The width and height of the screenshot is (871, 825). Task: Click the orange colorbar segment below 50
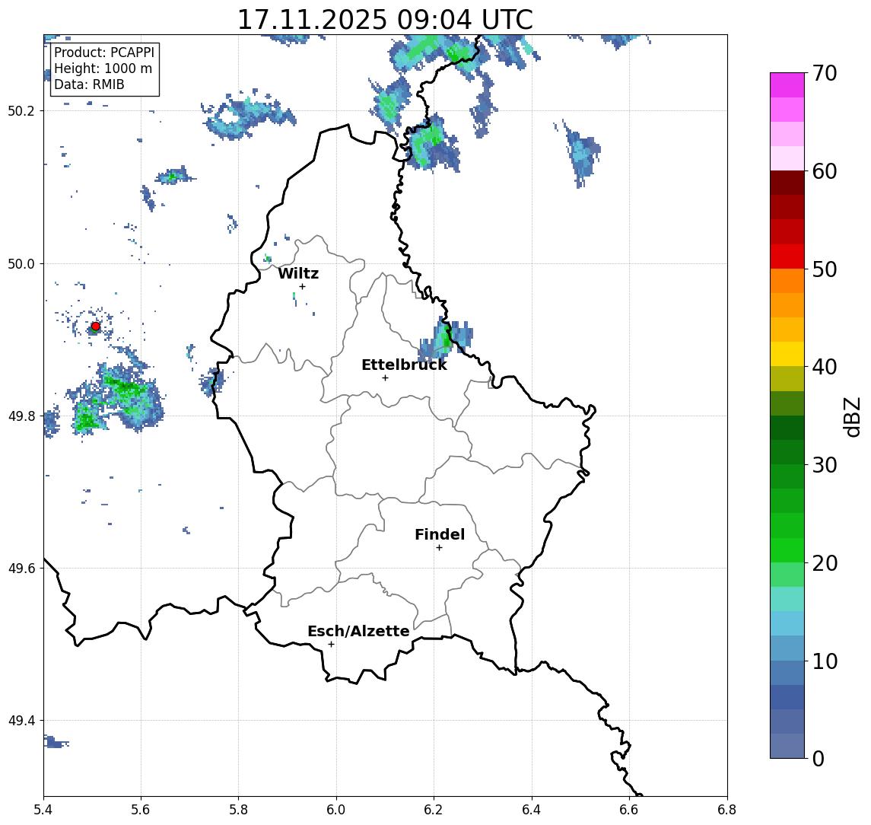tap(787, 282)
